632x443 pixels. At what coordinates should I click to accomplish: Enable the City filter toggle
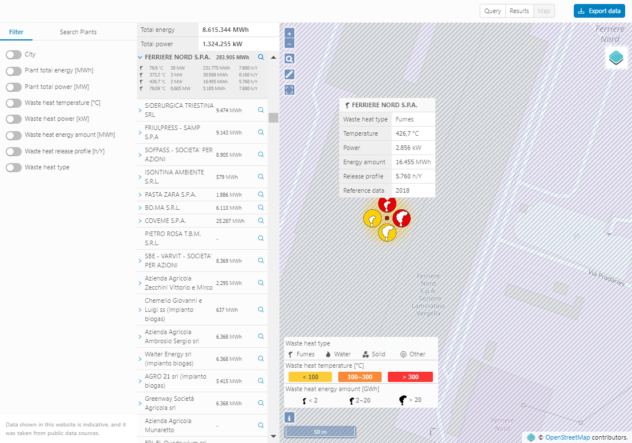pos(14,54)
